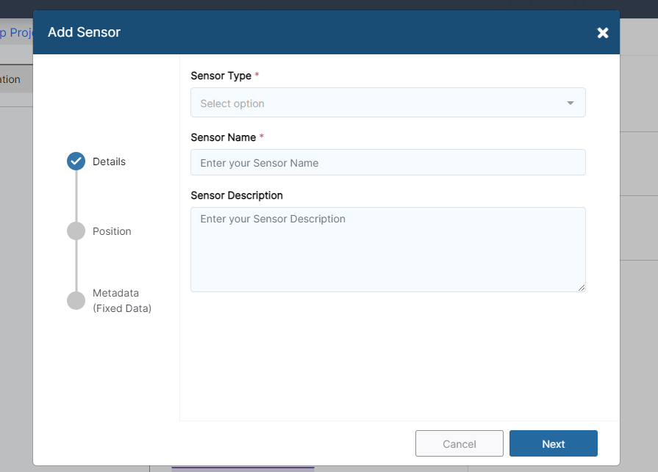Image resolution: width=658 pixels, height=472 pixels.
Task: Click inside the Sensor Description text area
Action: (x=387, y=248)
